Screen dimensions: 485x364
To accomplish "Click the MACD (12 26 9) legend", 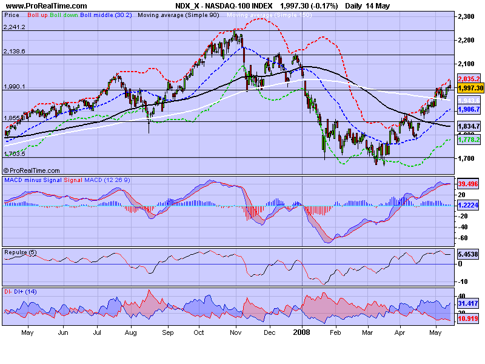I will point(107,180).
